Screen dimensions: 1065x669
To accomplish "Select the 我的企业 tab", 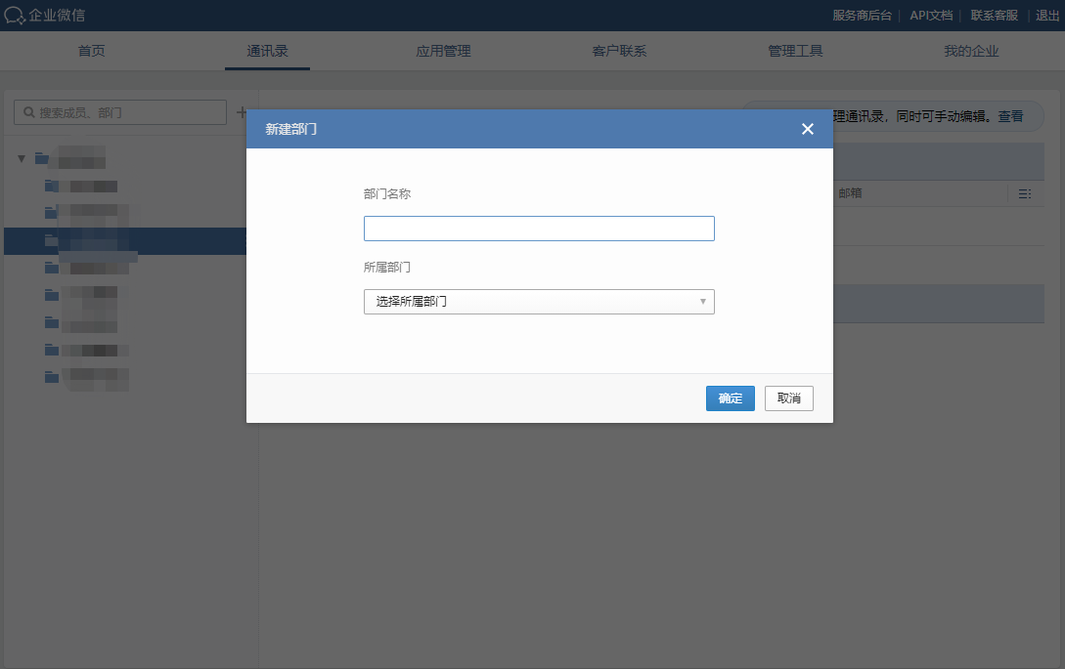I will click(971, 51).
